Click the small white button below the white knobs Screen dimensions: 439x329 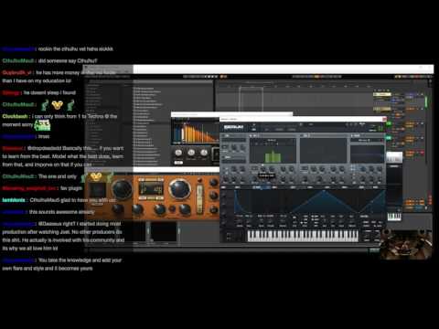coord(178,163)
